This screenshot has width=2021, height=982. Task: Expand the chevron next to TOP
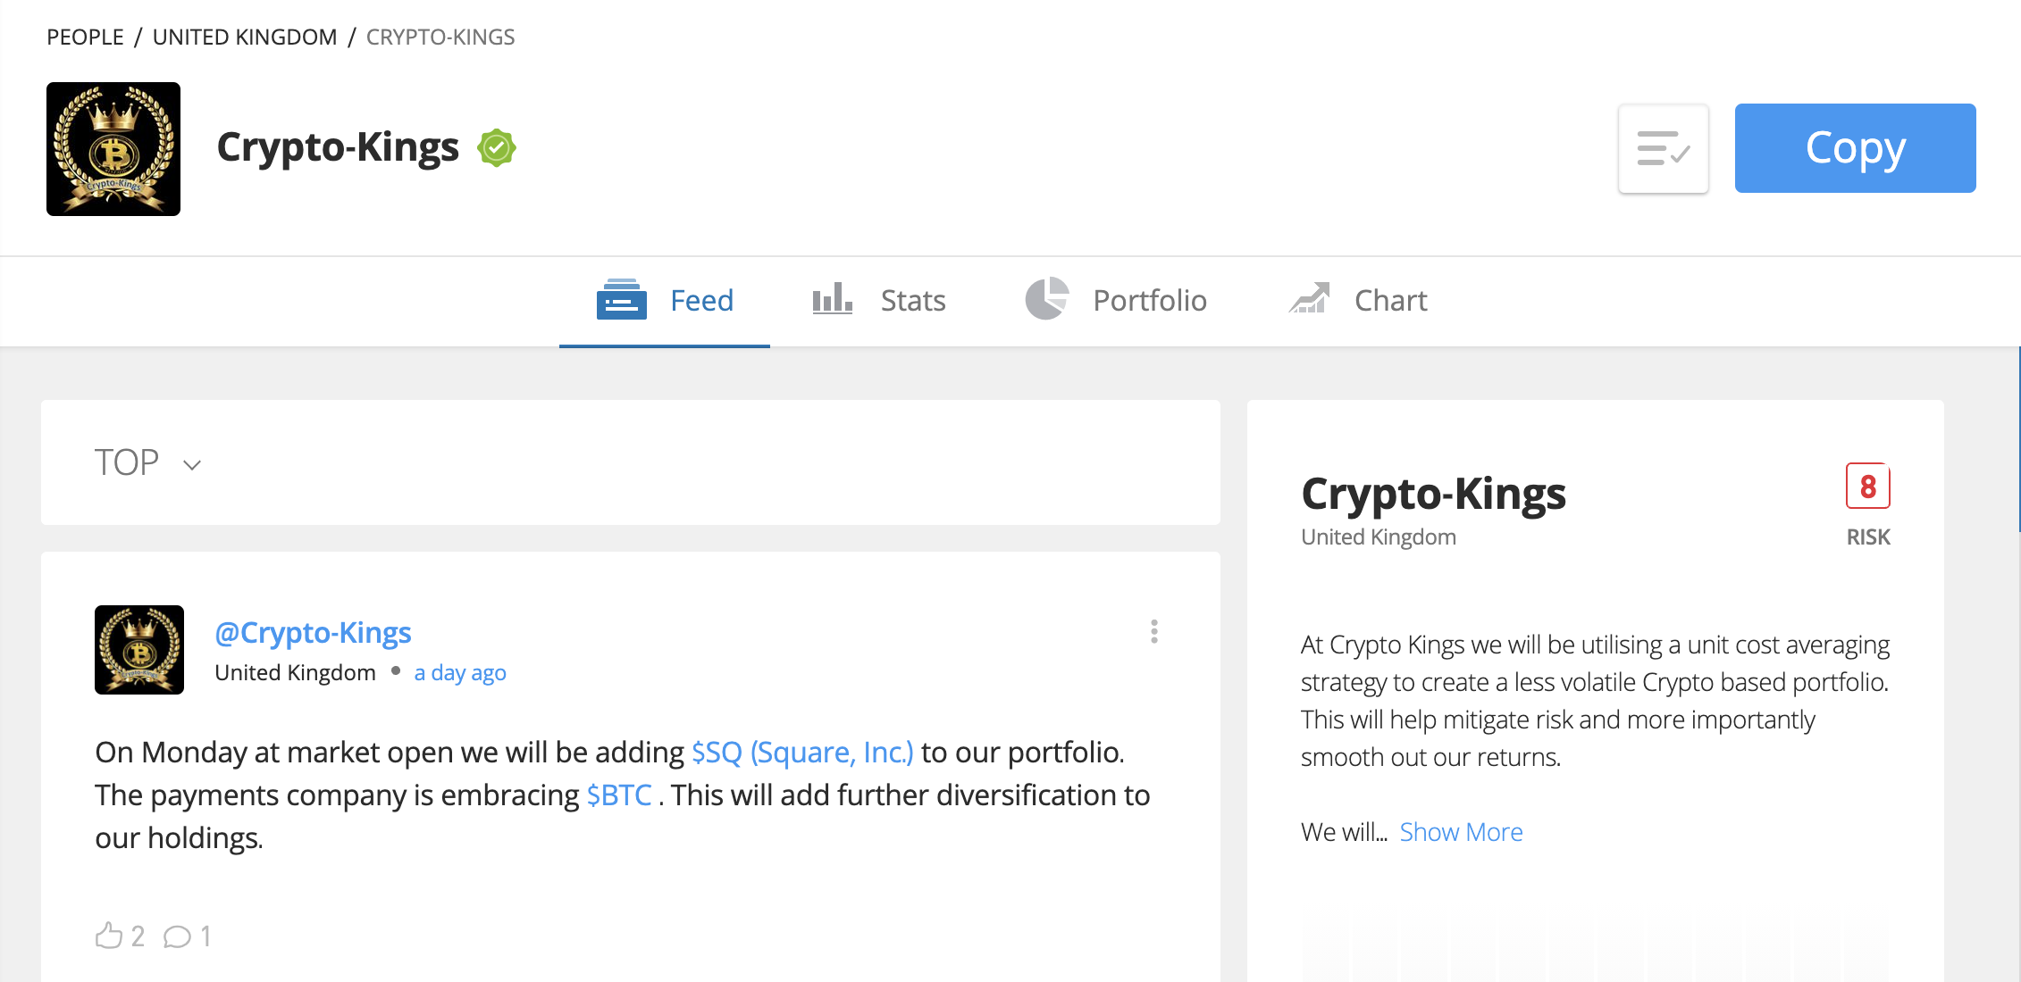tap(192, 465)
